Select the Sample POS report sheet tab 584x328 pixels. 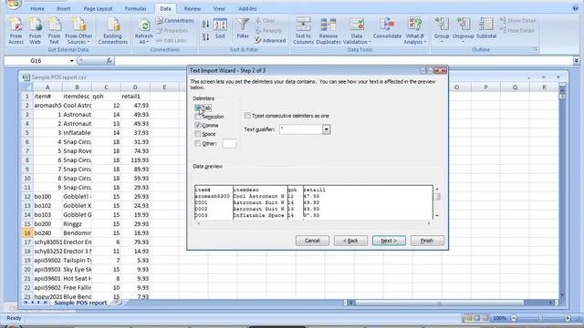click(80, 302)
